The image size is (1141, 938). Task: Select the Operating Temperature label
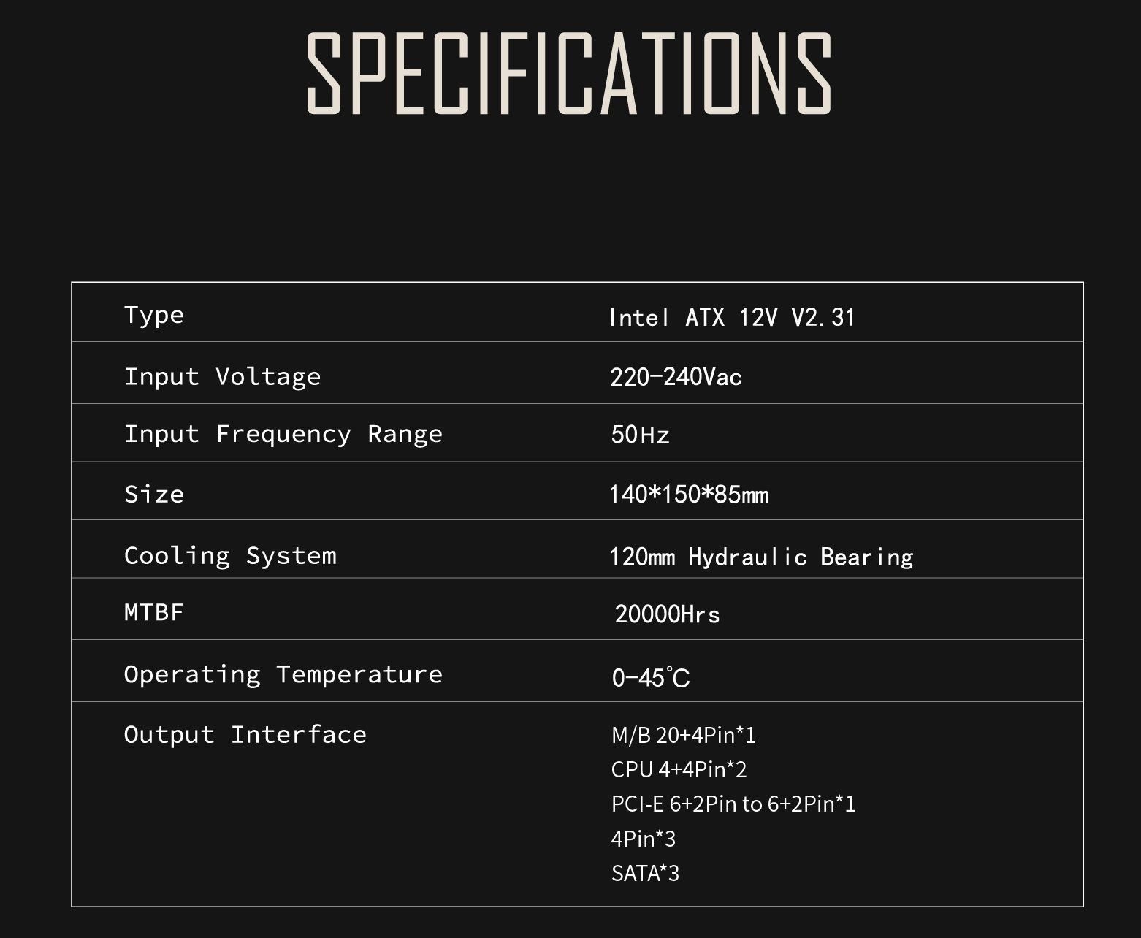coord(283,674)
